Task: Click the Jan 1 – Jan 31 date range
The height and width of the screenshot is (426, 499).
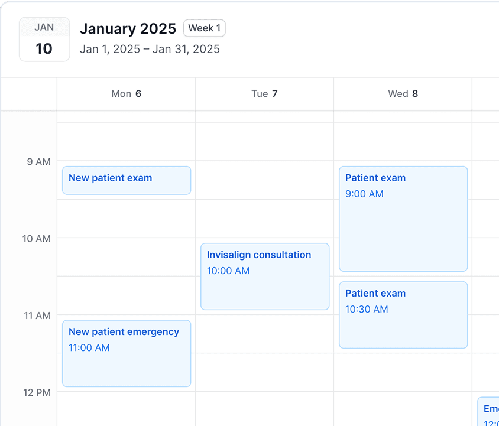Action: pyautogui.click(x=150, y=49)
